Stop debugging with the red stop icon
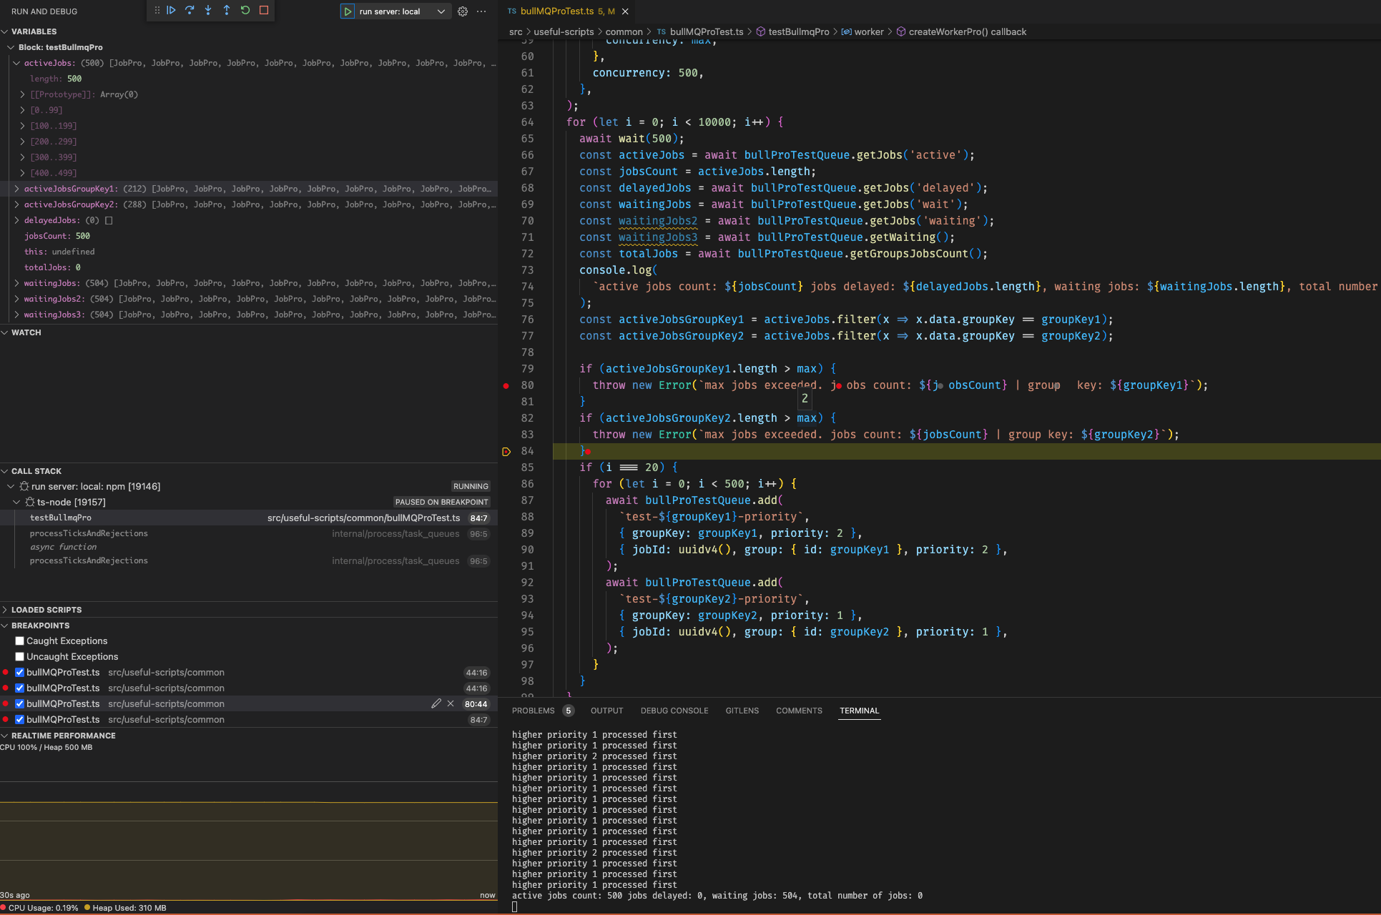The image size is (1381, 915). 263,11
